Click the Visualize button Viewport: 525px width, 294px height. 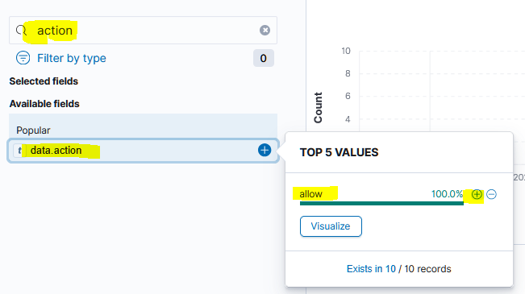click(x=331, y=226)
